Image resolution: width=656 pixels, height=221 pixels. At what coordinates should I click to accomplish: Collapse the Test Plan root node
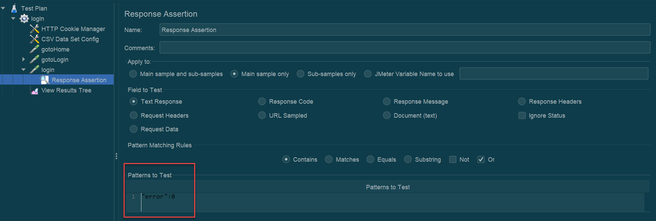(x=3, y=8)
